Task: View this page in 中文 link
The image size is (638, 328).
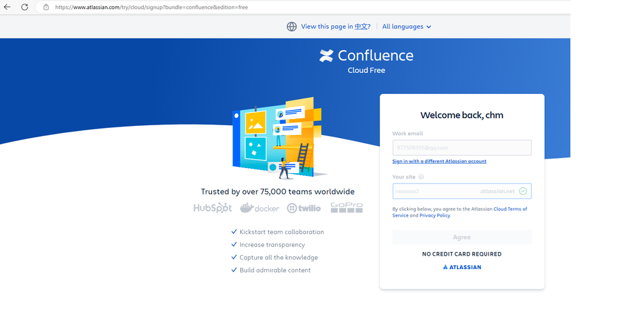Action: coord(336,26)
